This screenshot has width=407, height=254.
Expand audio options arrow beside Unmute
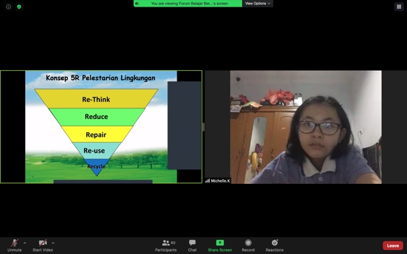point(25,243)
